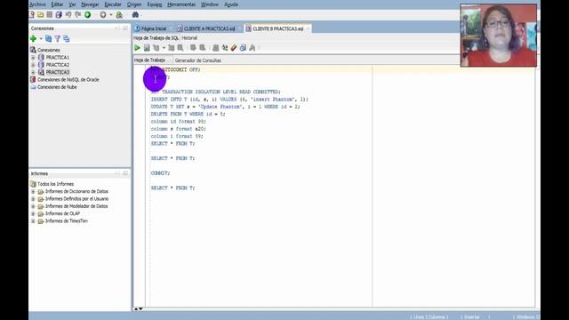Click the New file icon in main toolbar
This screenshot has height=320, width=569.
(32, 15)
